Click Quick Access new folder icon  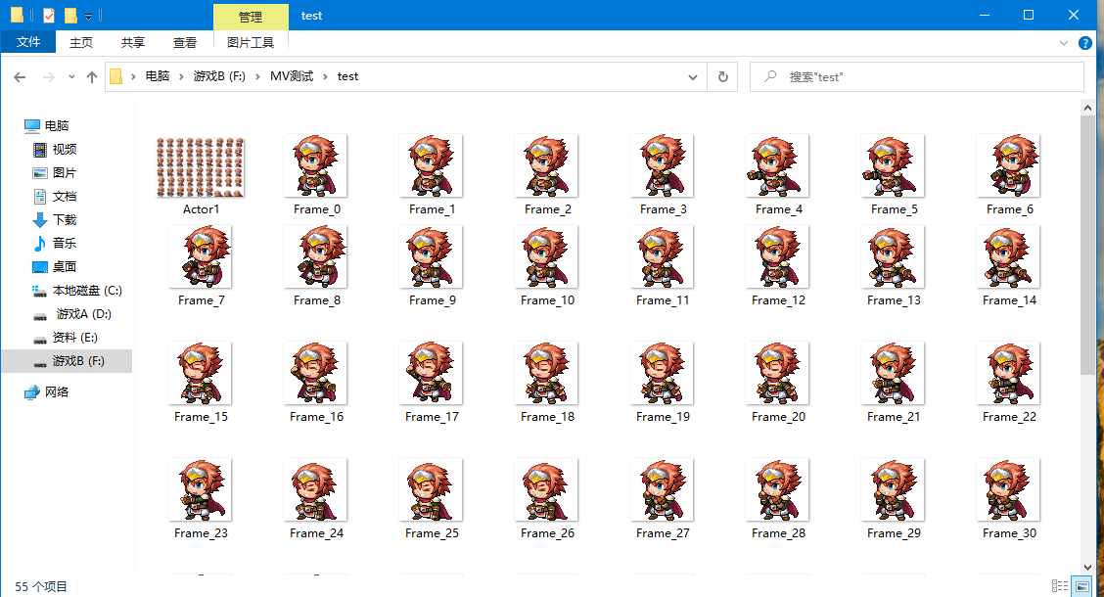[70, 15]
